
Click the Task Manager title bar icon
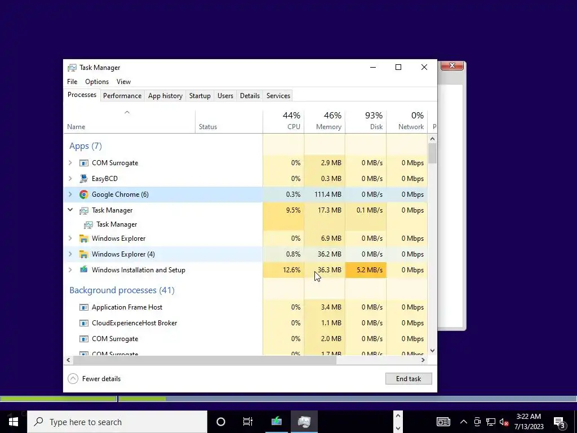72,68
